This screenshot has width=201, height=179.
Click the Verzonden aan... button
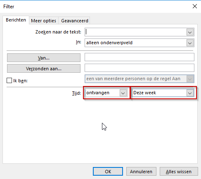(x=44, y=69)
